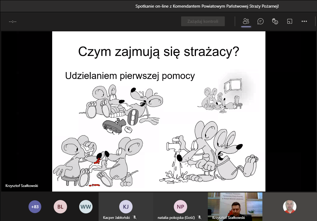317x221 pixels.
Task: Click slide text Udzielaniem pierwszej pomocy
Action: [x=130, y=76]
